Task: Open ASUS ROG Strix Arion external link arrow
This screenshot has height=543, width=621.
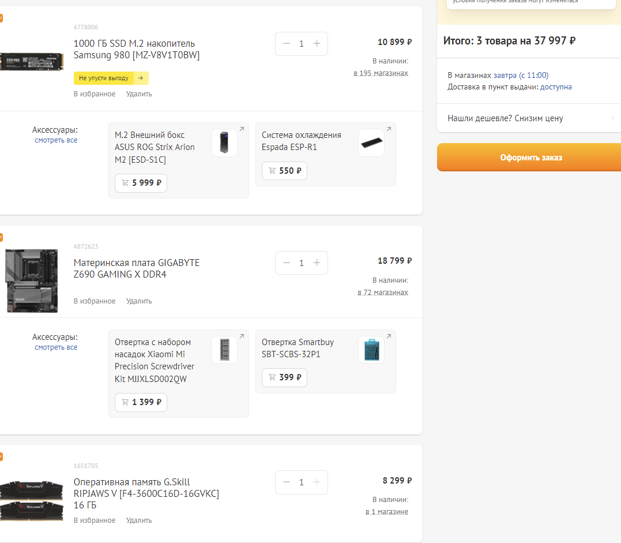Action: point(242,129)
